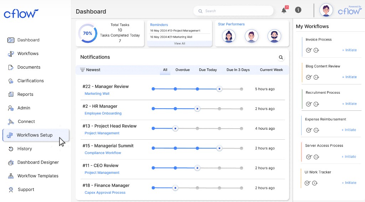The height and width of the screenshot is (202, 365).
Task: Initiate the Recruitment Process workflow
Action: click(349, 104)
